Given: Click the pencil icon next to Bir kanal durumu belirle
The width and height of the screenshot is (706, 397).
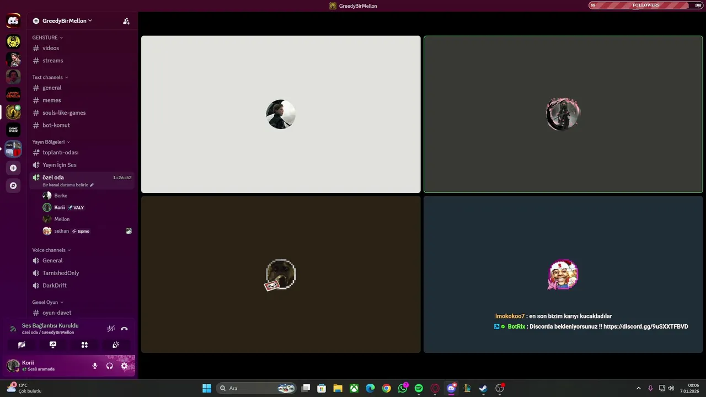Looking at the screenshot, I should pyautogui.click(x=92, y=185).
